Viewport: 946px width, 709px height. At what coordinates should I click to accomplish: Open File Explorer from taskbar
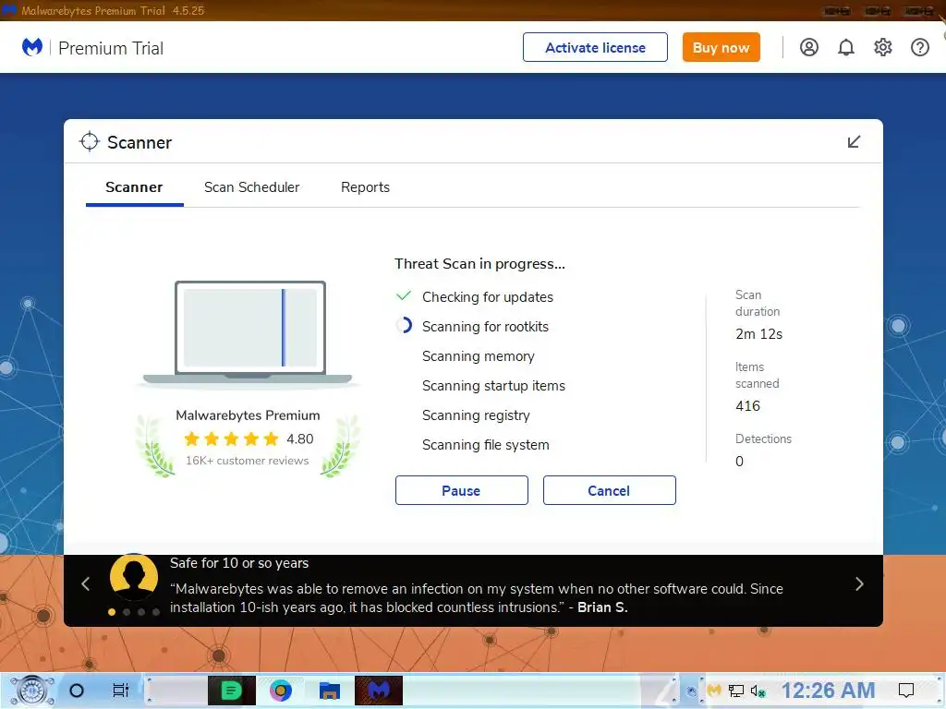tap(330, 691)
